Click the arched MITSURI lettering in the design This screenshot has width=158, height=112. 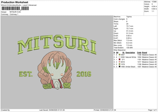click(57, 44)
